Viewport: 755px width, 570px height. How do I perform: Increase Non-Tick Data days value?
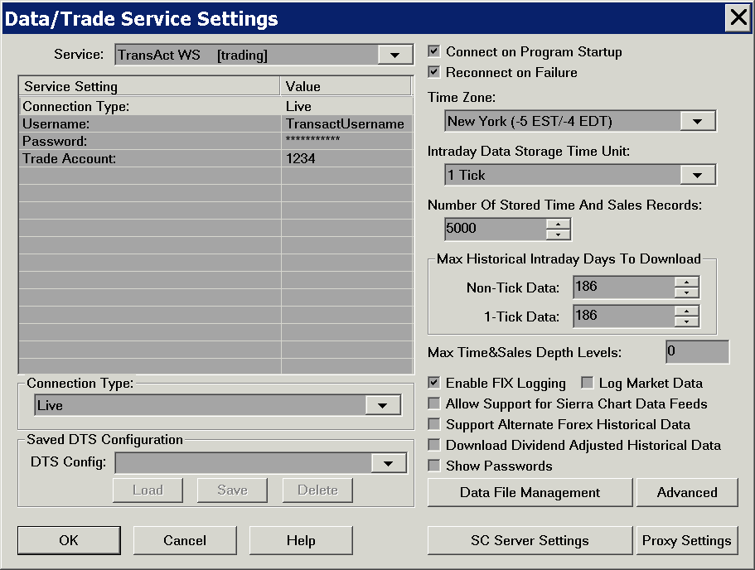(x=686, y=283)
